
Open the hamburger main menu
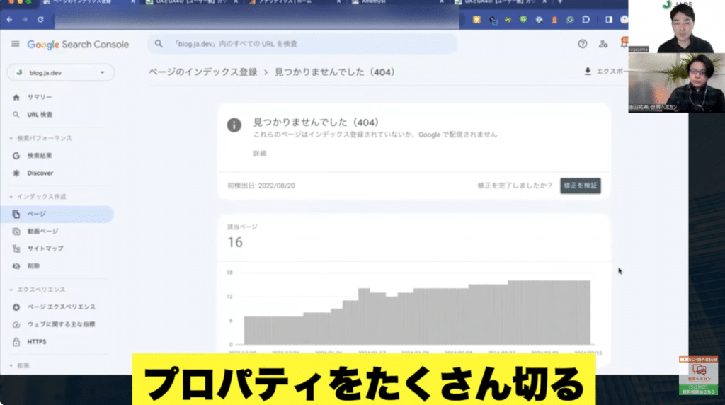(16, 44)
